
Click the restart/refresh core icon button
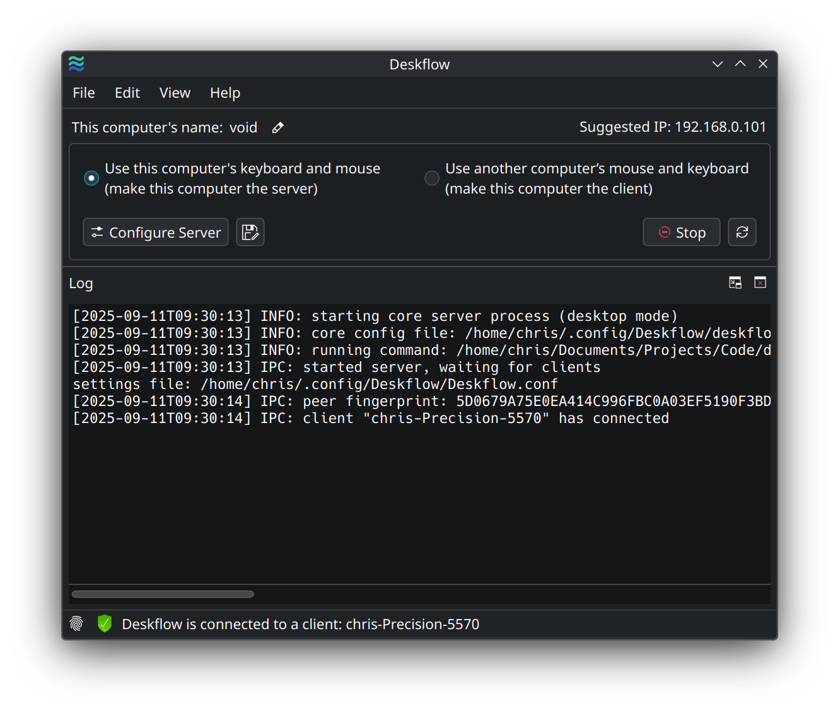coord(742,232)
